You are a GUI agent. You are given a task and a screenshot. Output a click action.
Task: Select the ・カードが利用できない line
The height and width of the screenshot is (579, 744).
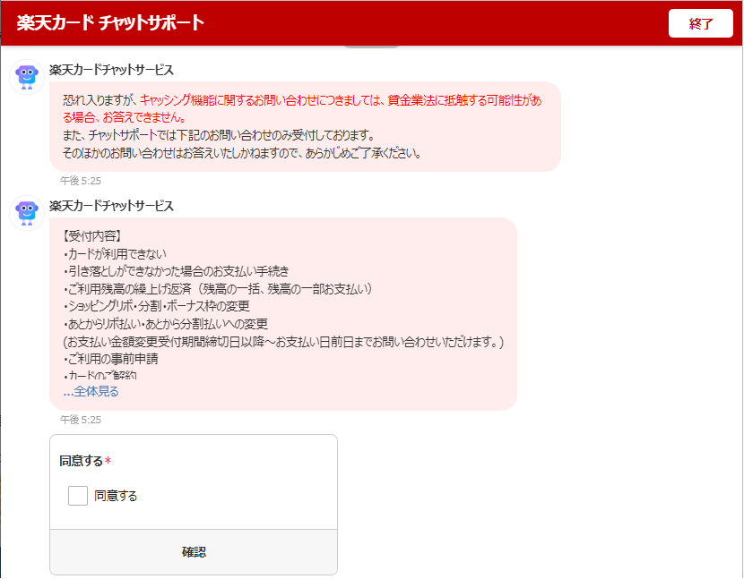115,254
